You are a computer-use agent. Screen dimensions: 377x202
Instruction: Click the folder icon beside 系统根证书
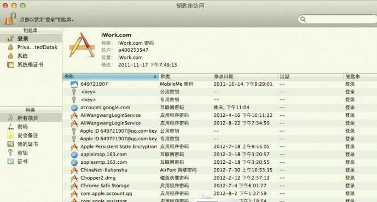(x=10, y=65)
